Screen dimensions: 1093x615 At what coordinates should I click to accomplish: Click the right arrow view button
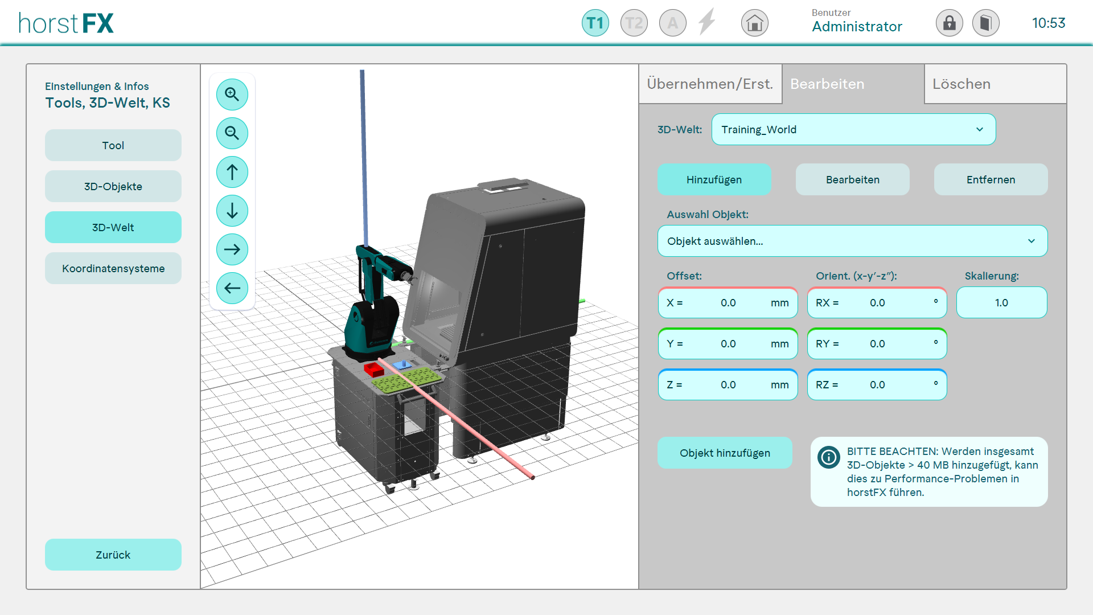click(x=232, y=249)
